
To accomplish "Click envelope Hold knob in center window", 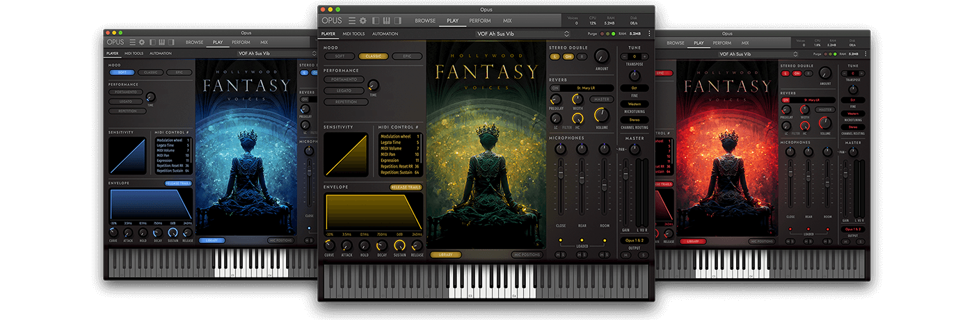I will click(x=364, y=246).
